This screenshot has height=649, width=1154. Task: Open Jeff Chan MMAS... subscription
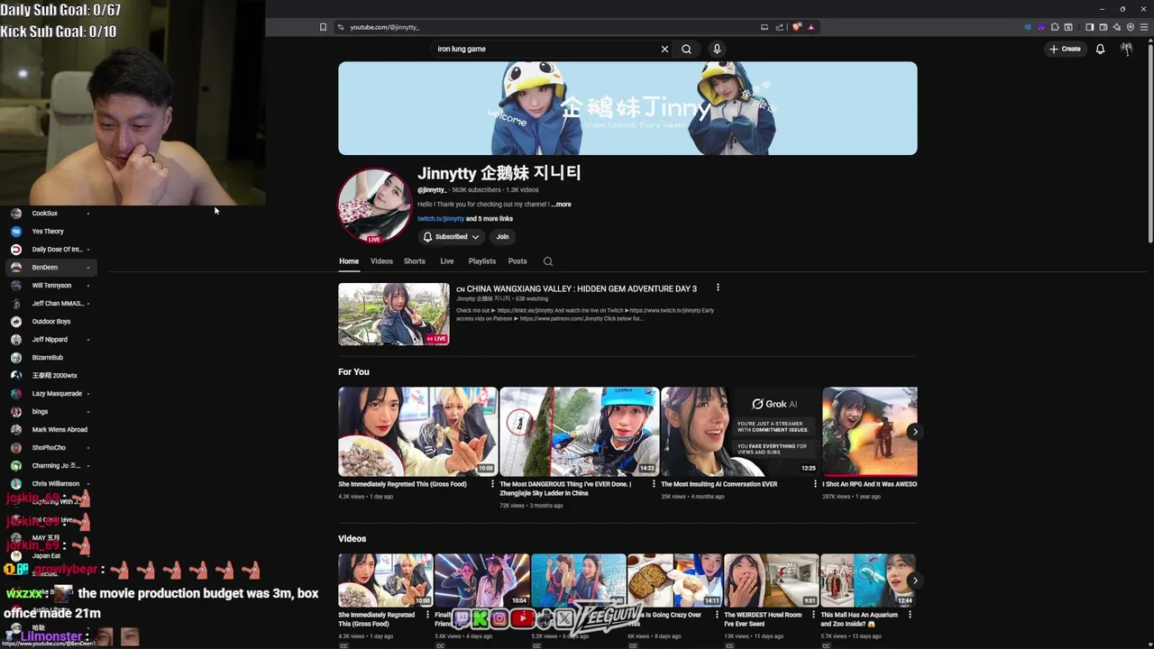[50, 304]
